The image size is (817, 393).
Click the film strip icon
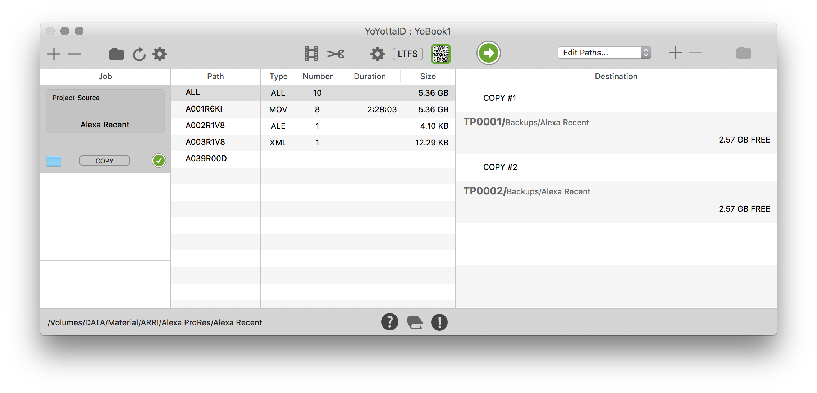tap(311, 54)
